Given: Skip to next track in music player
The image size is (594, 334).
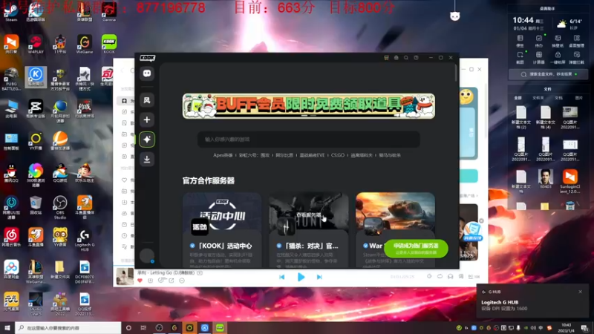Looking at the screenshot, I should click(319, 277).
